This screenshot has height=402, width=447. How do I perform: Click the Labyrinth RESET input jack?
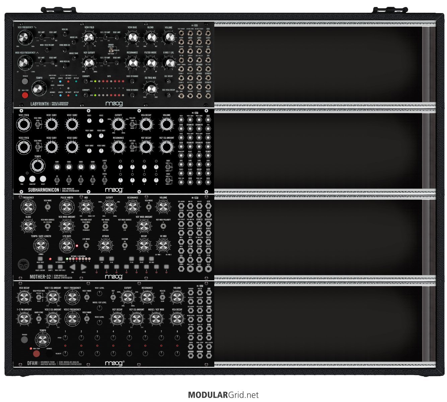pyautogui.click(x=199, y=96)
